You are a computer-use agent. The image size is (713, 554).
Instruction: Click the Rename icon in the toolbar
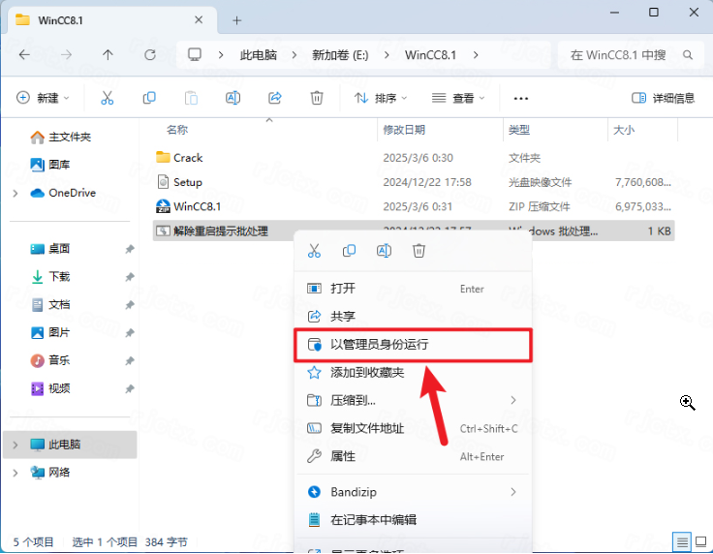click(232, 98)
